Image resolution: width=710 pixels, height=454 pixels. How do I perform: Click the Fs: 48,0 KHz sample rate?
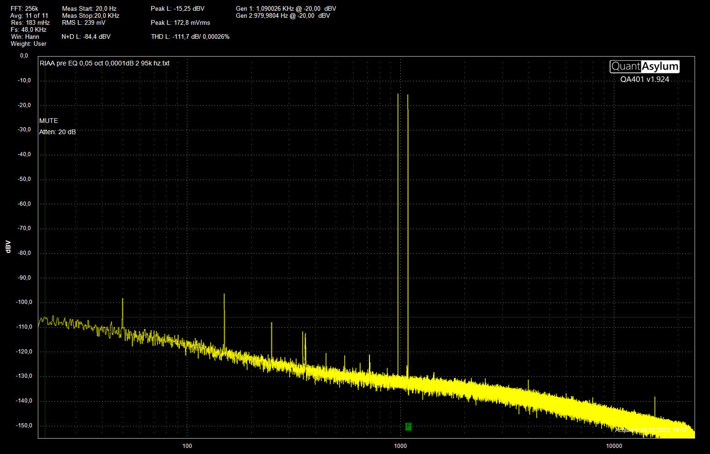click(28, 29)
